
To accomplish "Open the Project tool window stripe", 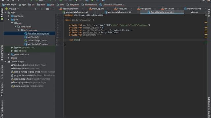I will point(2,14).
